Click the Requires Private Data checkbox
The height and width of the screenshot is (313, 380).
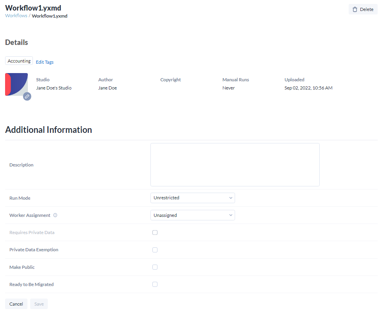(x=155, y=232)
